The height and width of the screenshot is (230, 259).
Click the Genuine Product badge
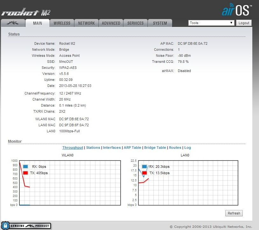pos(26,226)
